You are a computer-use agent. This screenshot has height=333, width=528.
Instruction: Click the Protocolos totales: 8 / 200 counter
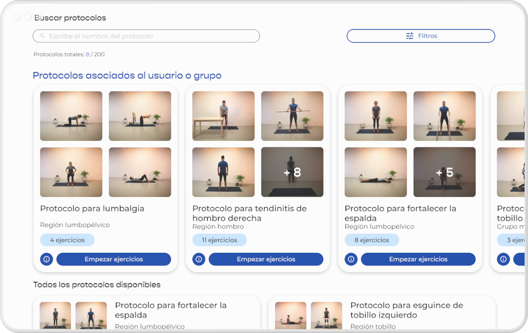tap(69, 54)
